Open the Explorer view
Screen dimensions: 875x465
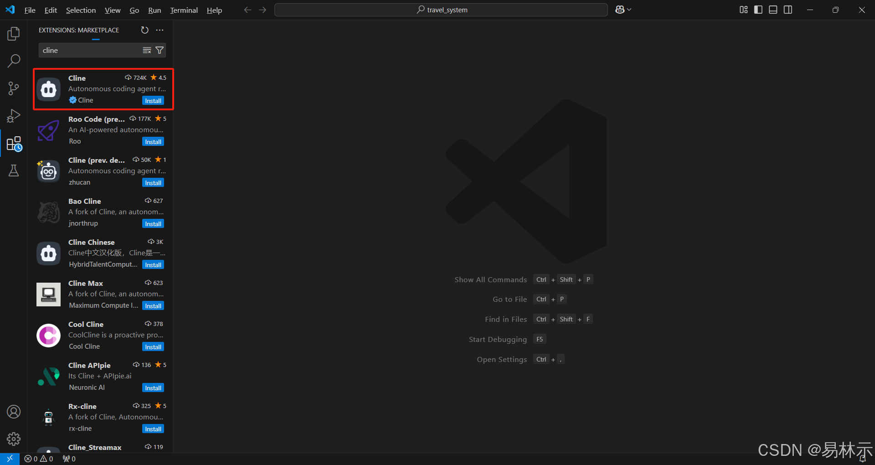point(14,34)
